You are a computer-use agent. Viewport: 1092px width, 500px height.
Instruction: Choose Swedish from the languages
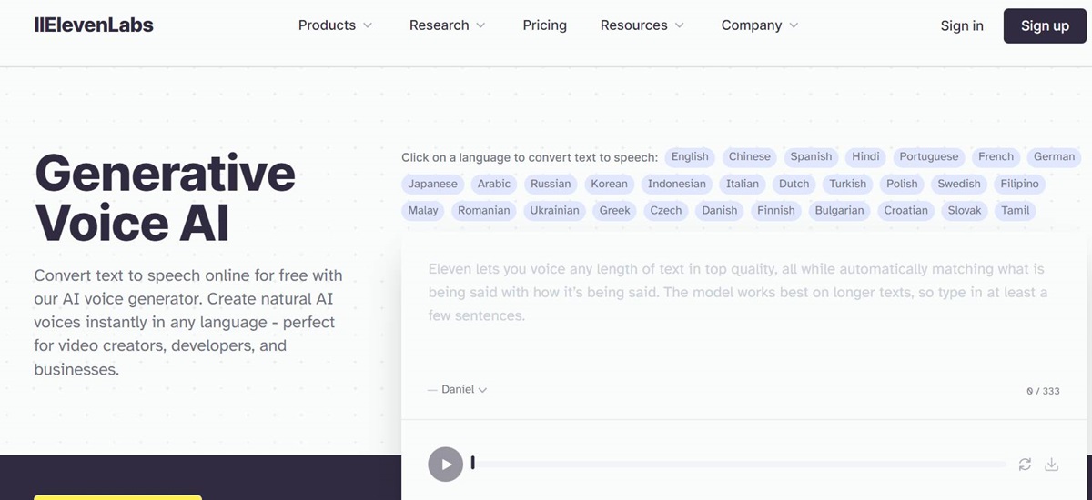pyautogui.click(x=959, y=184)
